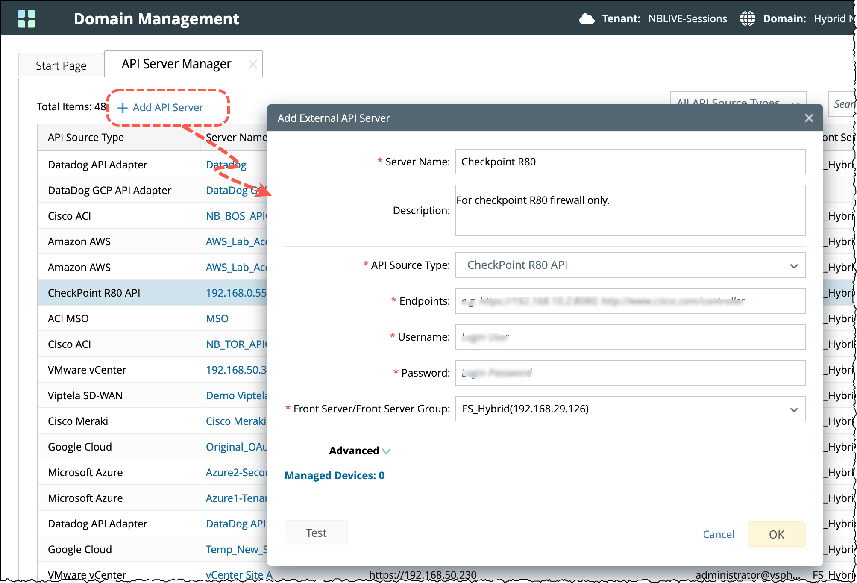Select the CheckPoint R80 API table row
The height and width of the screenshot is (583, 857).
coord(94,293)
